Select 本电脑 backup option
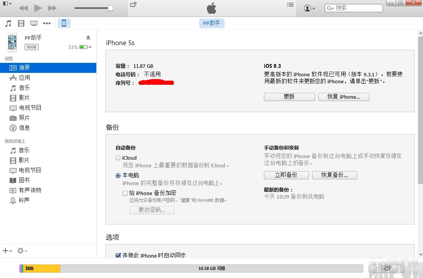Viewport: 423px width, 278px height. pos(118,175)
